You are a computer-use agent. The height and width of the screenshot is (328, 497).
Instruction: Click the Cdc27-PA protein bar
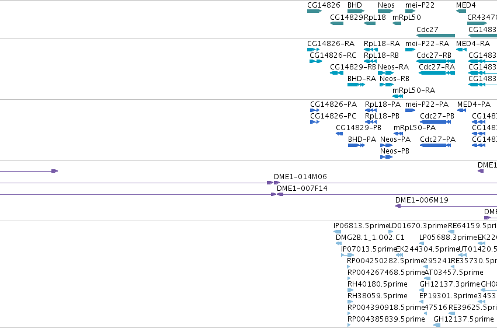pos(435,146)
